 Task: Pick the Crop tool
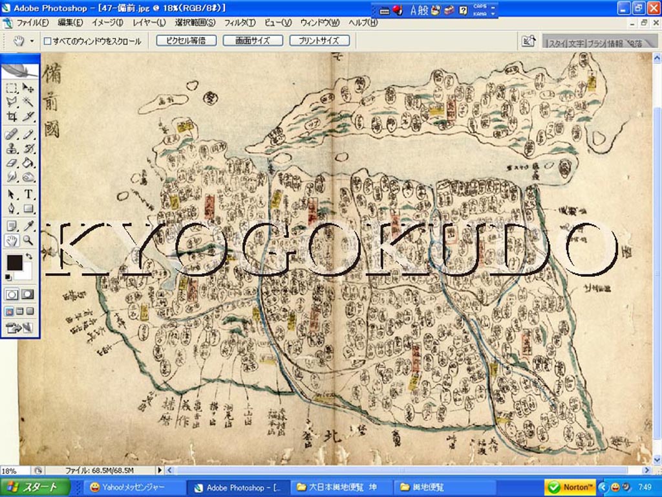coord(12,117)
